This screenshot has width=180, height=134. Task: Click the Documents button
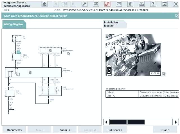point(14,130)
